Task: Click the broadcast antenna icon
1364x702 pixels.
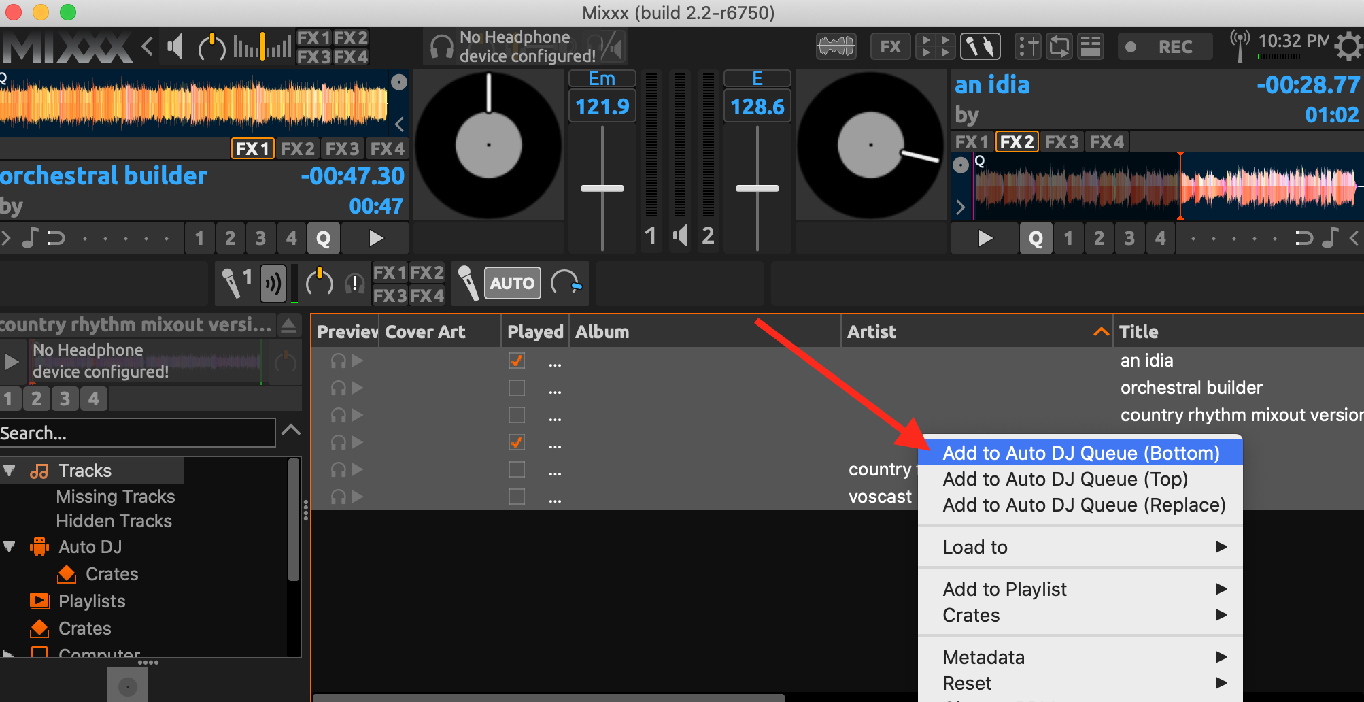Action: [x=1240, y=45]
